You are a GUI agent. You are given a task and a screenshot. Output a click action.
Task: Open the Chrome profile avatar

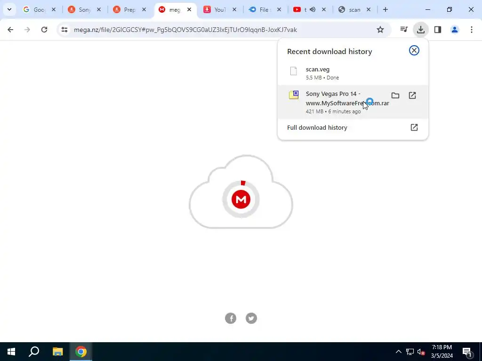[x=455, y=30]
